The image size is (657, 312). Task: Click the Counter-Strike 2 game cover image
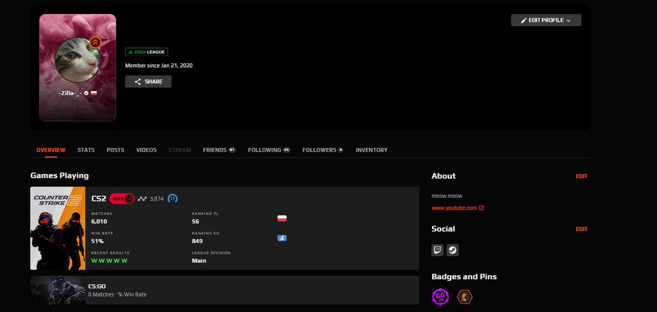tap(58, 228)
